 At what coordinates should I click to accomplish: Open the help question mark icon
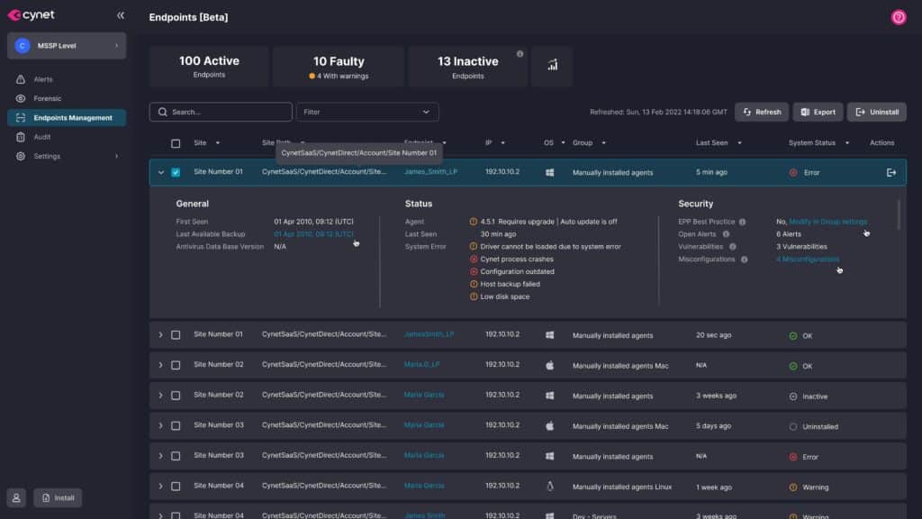(x=898, y=17)
